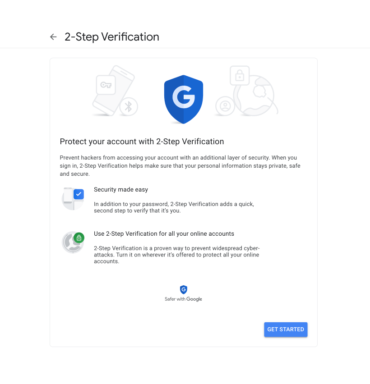Viewport: 370px width, 384px height.
Task: Click the white card panel containing the content
Action: pos(184,203)
